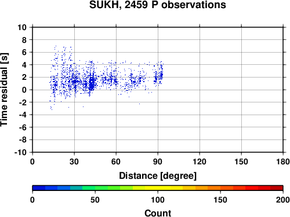Click the 'Distance [degree]' axis label
290x217 pixels.
(158, 176)
